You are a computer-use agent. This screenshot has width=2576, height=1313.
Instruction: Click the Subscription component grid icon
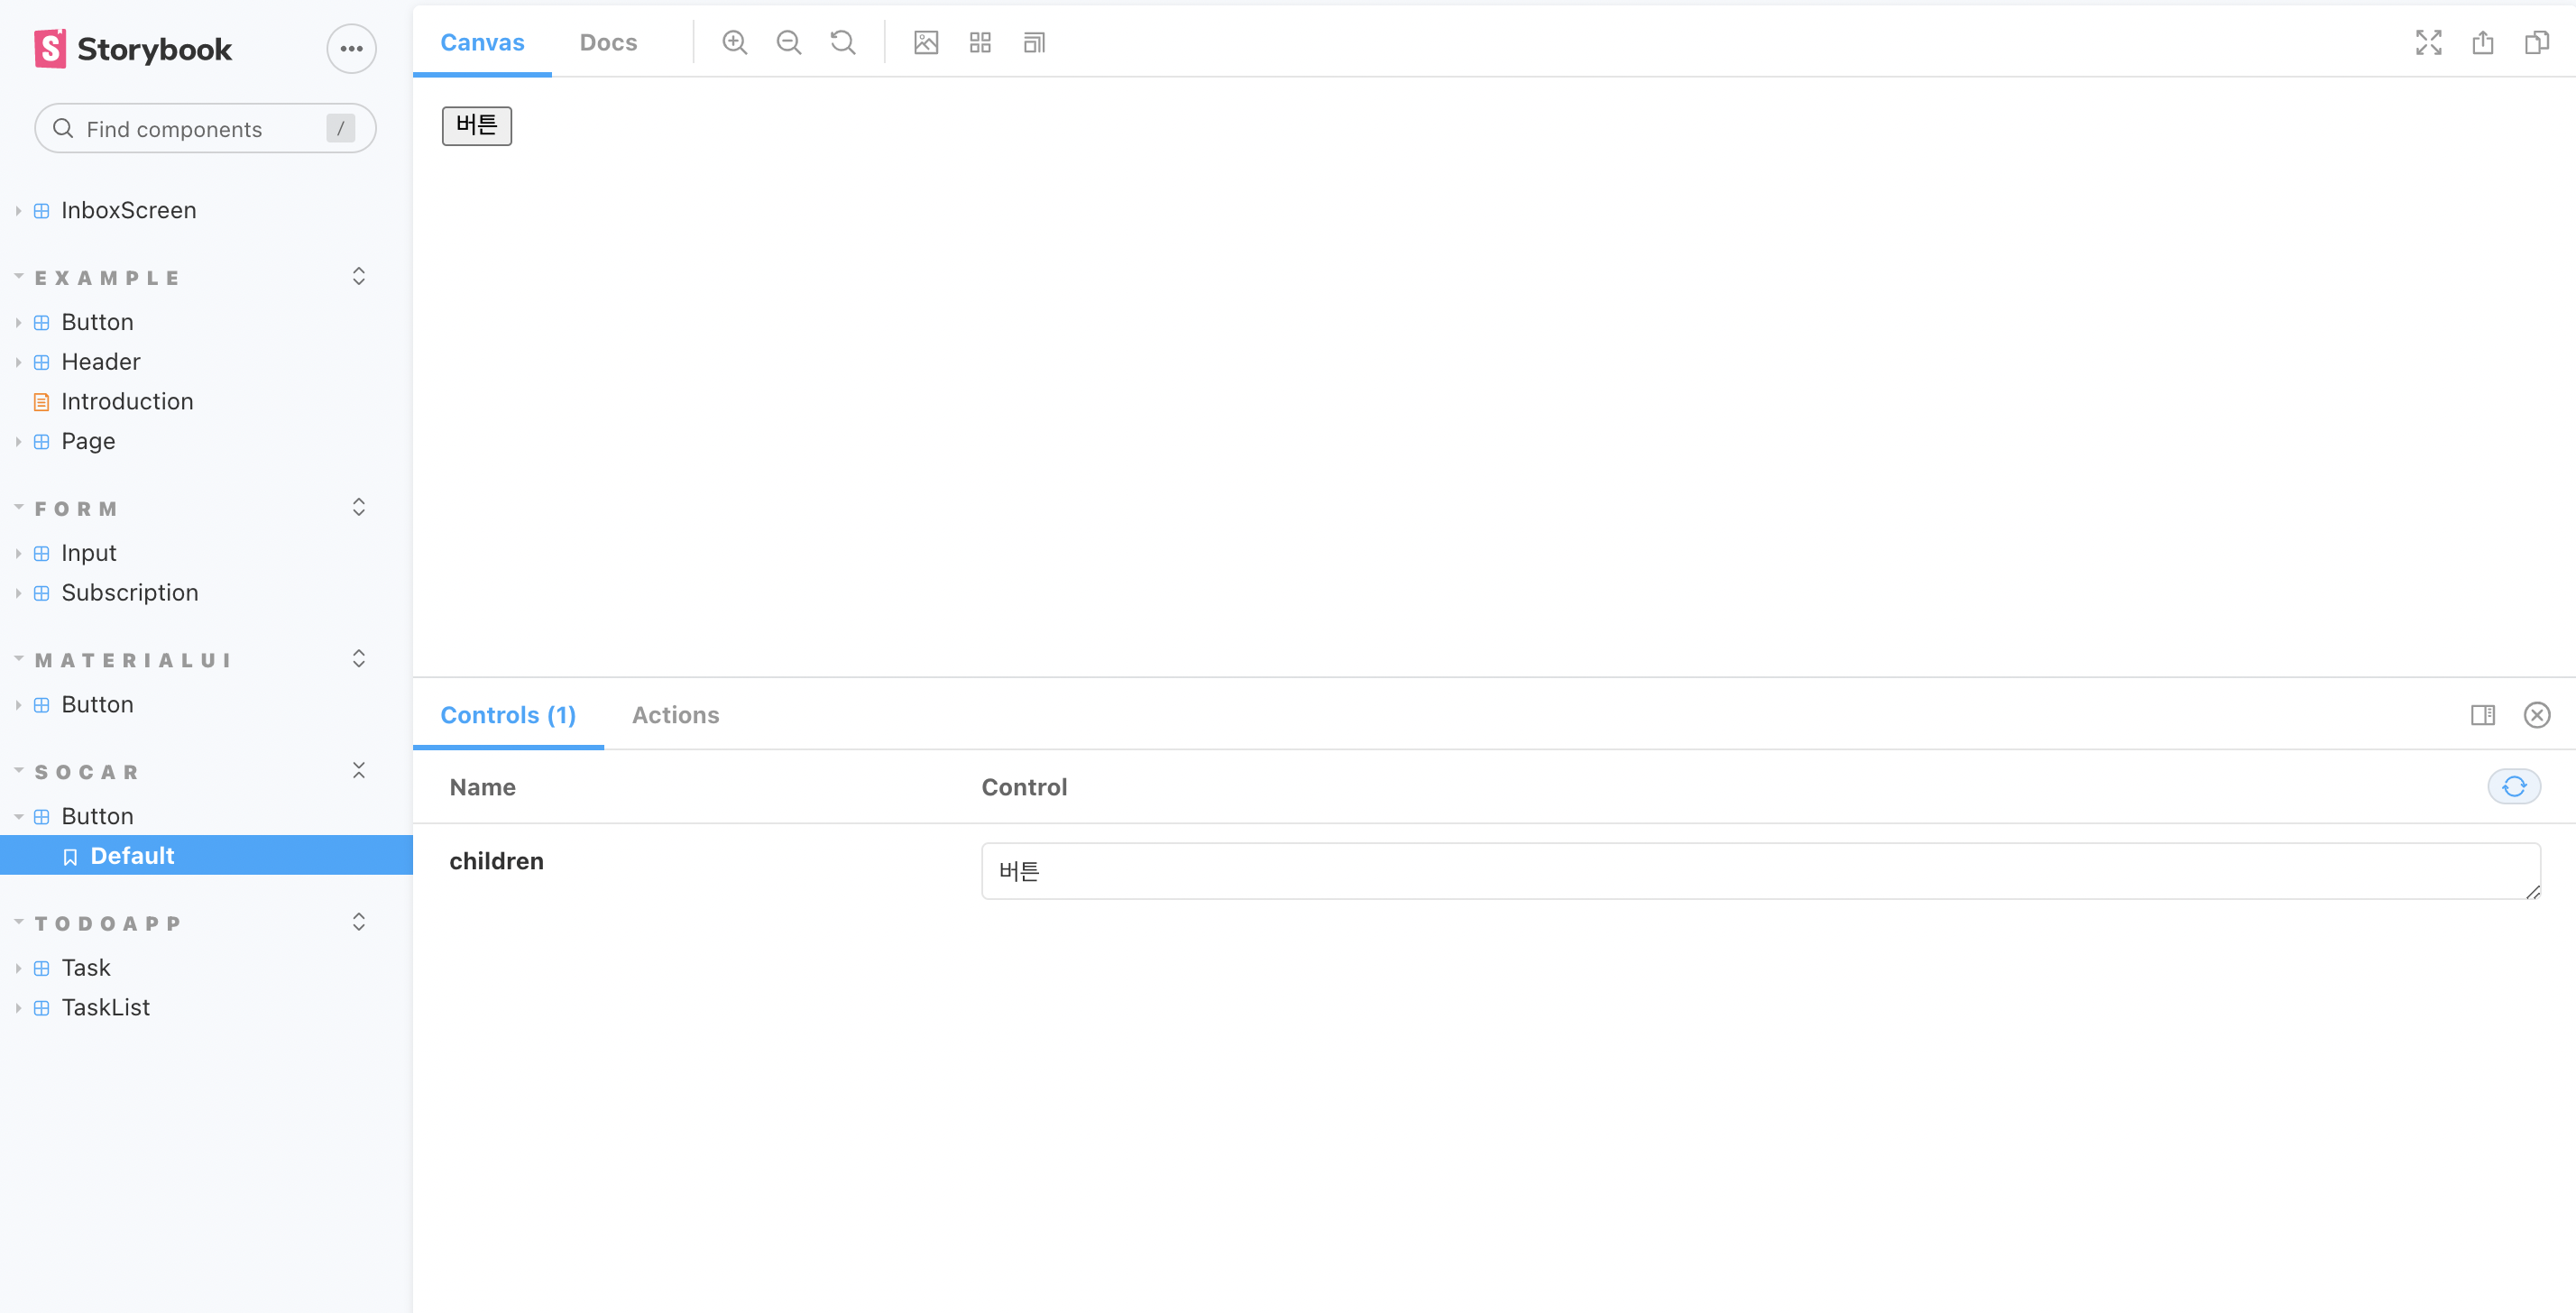pos(41,593)
